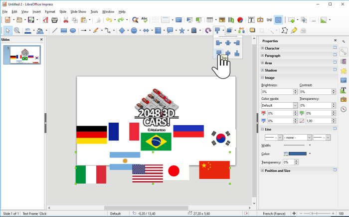Viewport: 349px width, 217px height.
Task: Toggle point edit mode
Action: (x=285, y=30)
